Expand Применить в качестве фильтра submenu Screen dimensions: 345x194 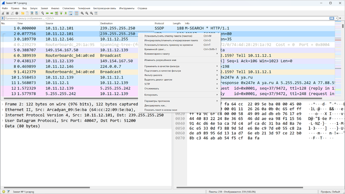point(179,66)
